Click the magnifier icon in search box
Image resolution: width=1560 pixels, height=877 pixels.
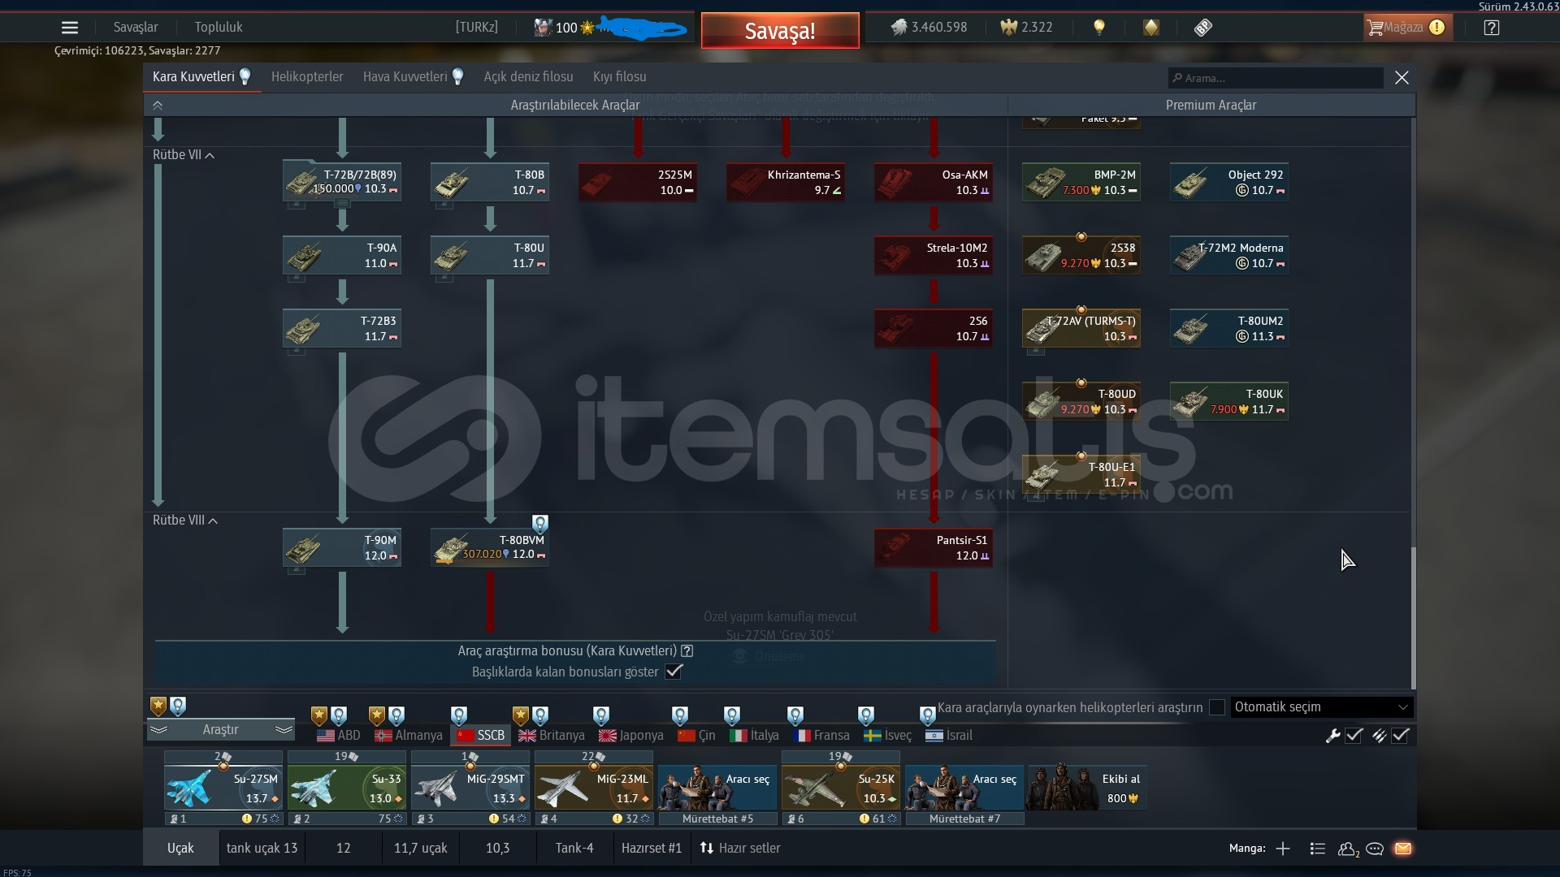click(1177, 78)
